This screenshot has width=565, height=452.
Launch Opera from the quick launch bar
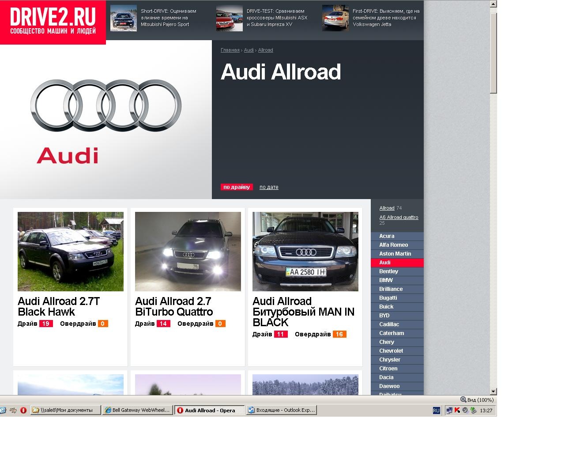click(23, 410)
